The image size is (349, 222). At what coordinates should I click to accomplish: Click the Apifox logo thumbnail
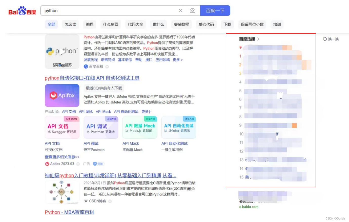pos(62,95)
